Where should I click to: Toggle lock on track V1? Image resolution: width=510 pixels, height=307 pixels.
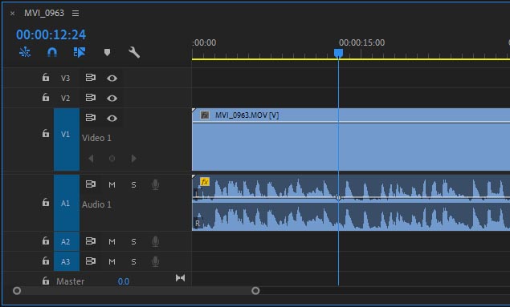click(x=46, y=133)
